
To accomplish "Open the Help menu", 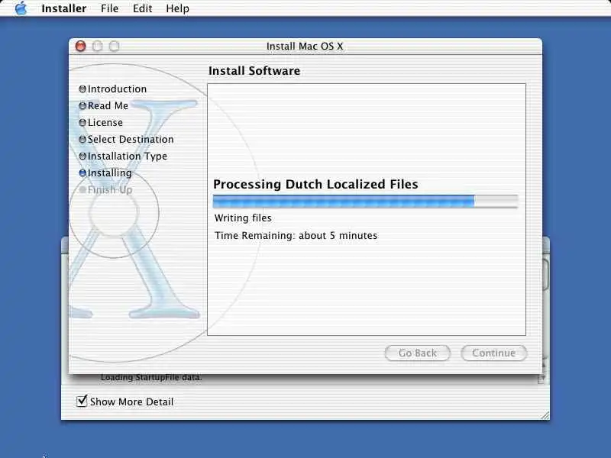I will (177, 8).
